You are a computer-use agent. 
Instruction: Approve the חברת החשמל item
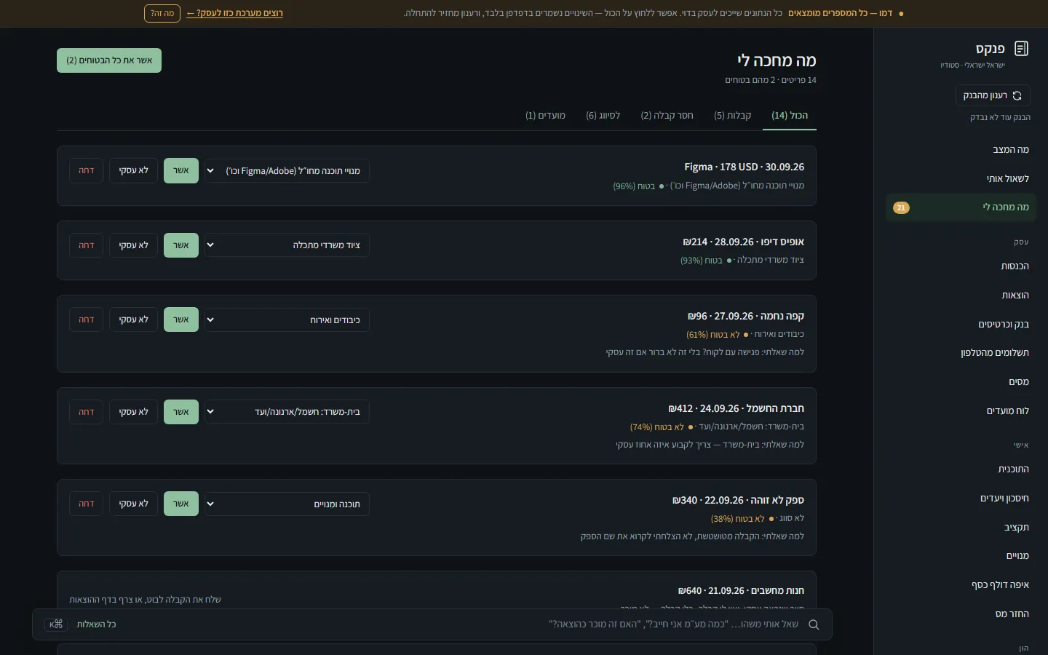coord(181,412)
